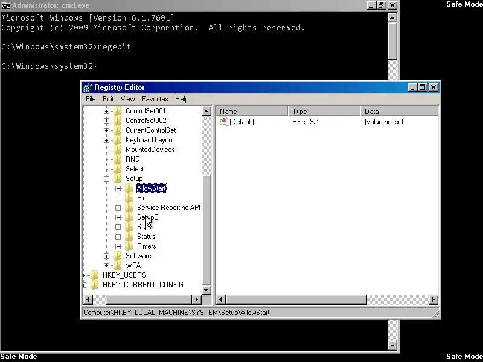Expand the ControlSet001 key
Viewport: 483px width, 362px height.
coord(106,111)
